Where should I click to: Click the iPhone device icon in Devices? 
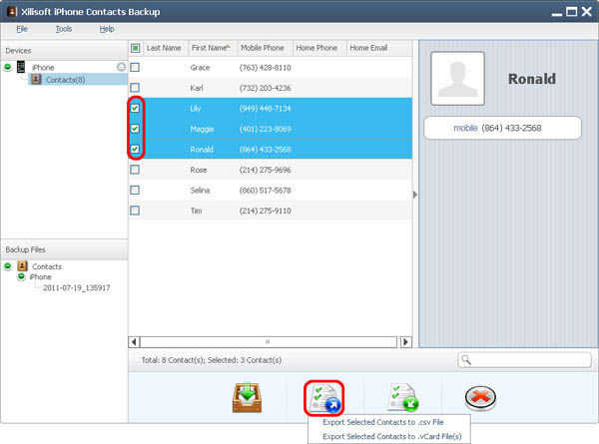(21, 67)
